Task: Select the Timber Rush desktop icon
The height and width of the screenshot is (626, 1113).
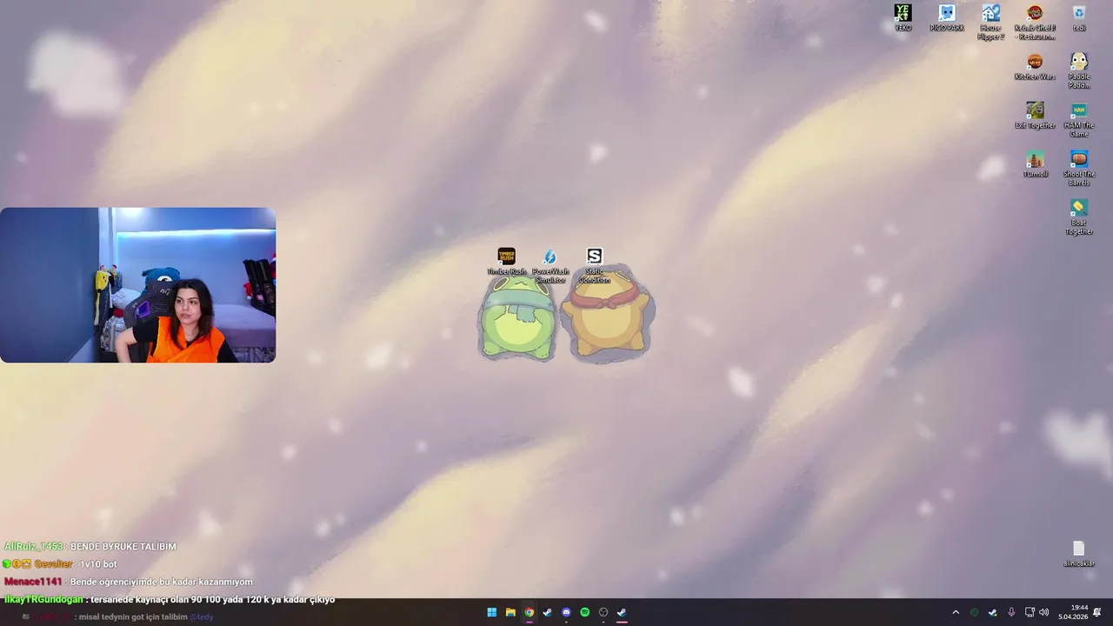Action: point(506,262)
